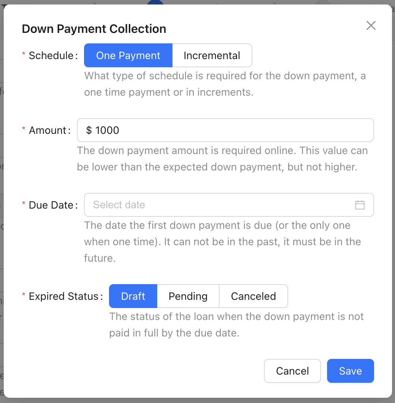Click the Cancel button
395x403 pixels.
[292, 371]
